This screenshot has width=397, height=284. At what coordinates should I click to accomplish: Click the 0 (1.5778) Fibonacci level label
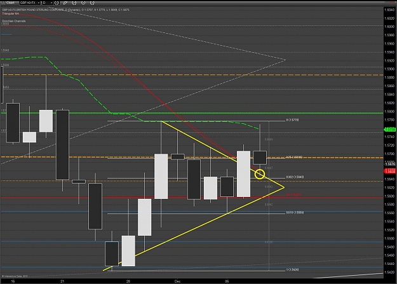tap(292, 120)
